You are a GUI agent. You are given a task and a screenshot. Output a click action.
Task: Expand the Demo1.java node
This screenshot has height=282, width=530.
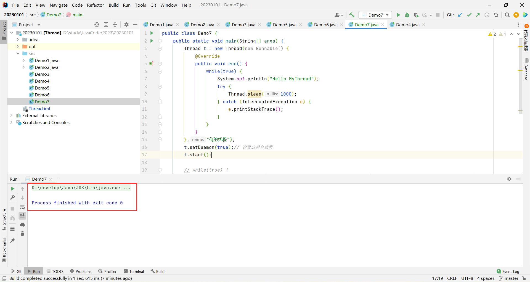[x=24, y=60]
